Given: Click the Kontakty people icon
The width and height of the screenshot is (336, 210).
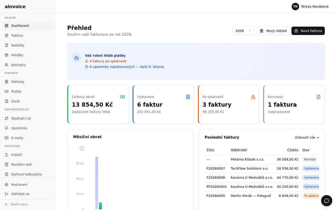Looking at the screenshot, I should tap(6, 65).
